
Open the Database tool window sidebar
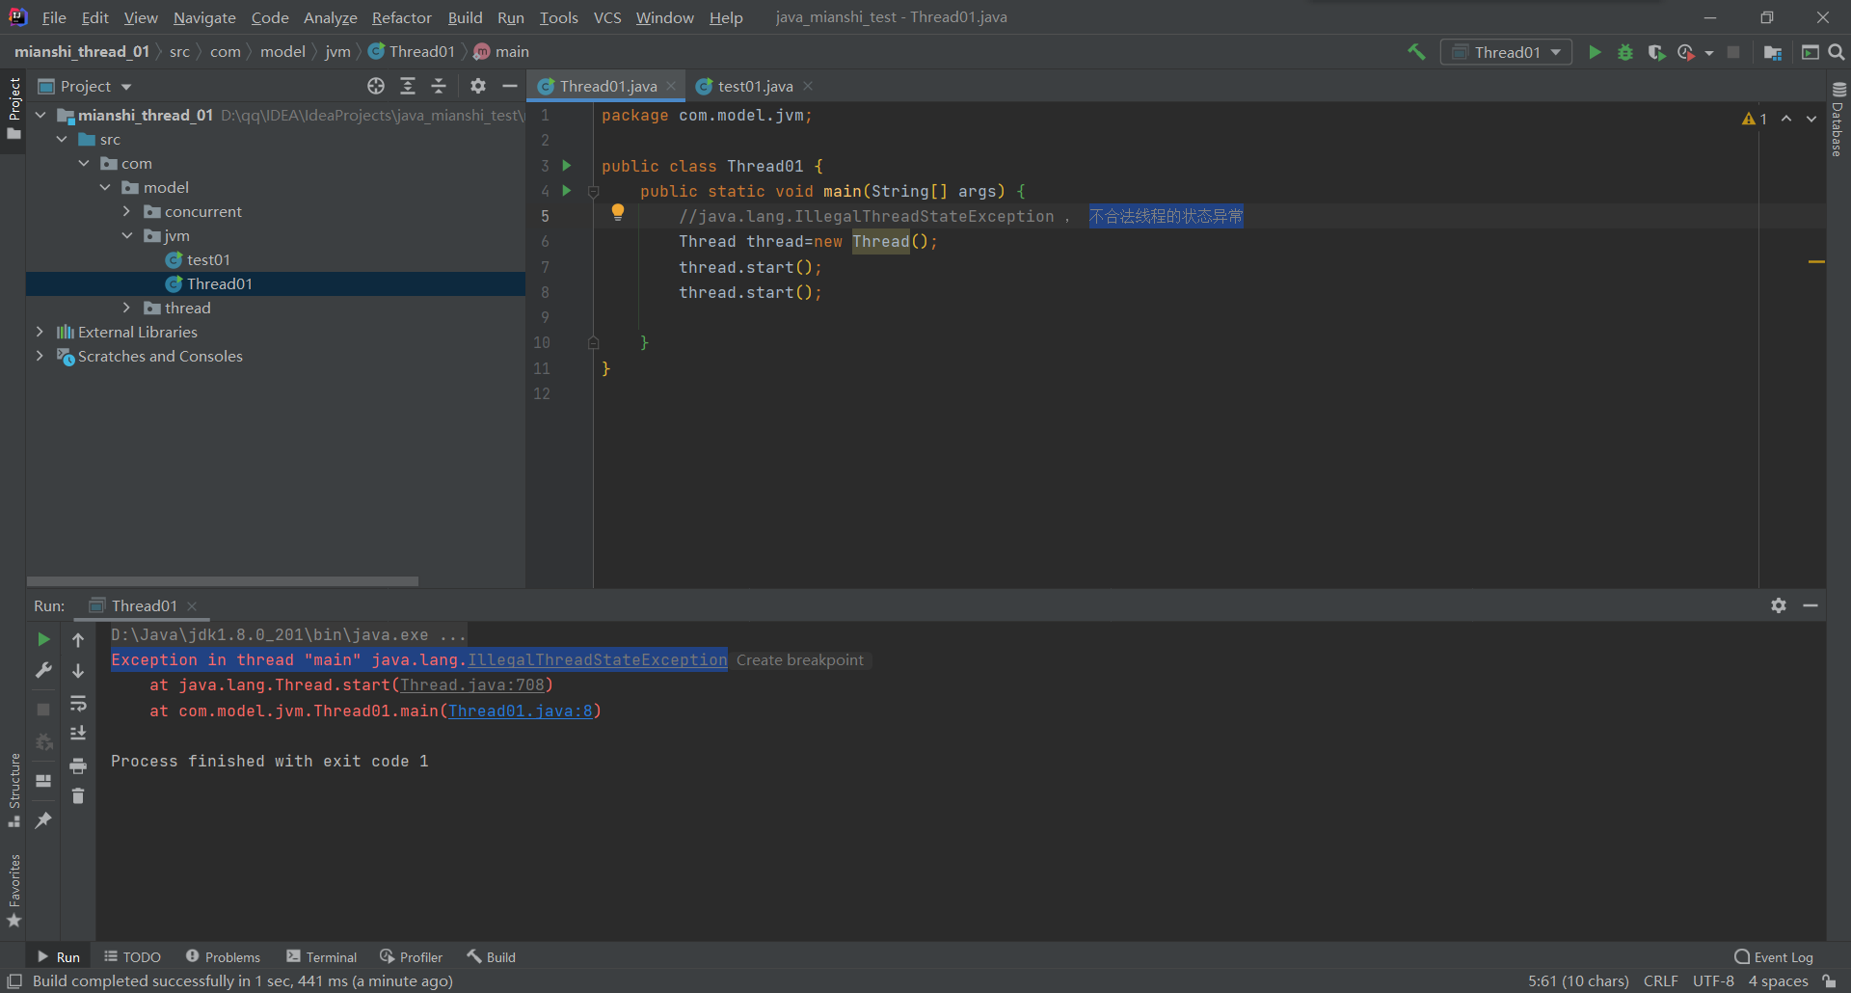[x=1838, y=118]
